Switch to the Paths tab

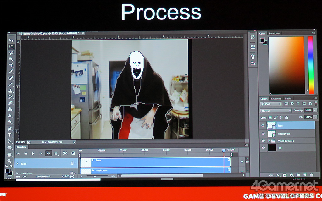pyautogui.click(x=288, y=98)
